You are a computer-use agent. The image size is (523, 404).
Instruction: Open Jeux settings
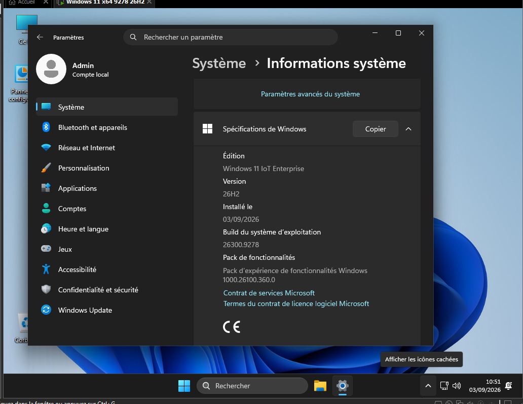pos(107,249)
